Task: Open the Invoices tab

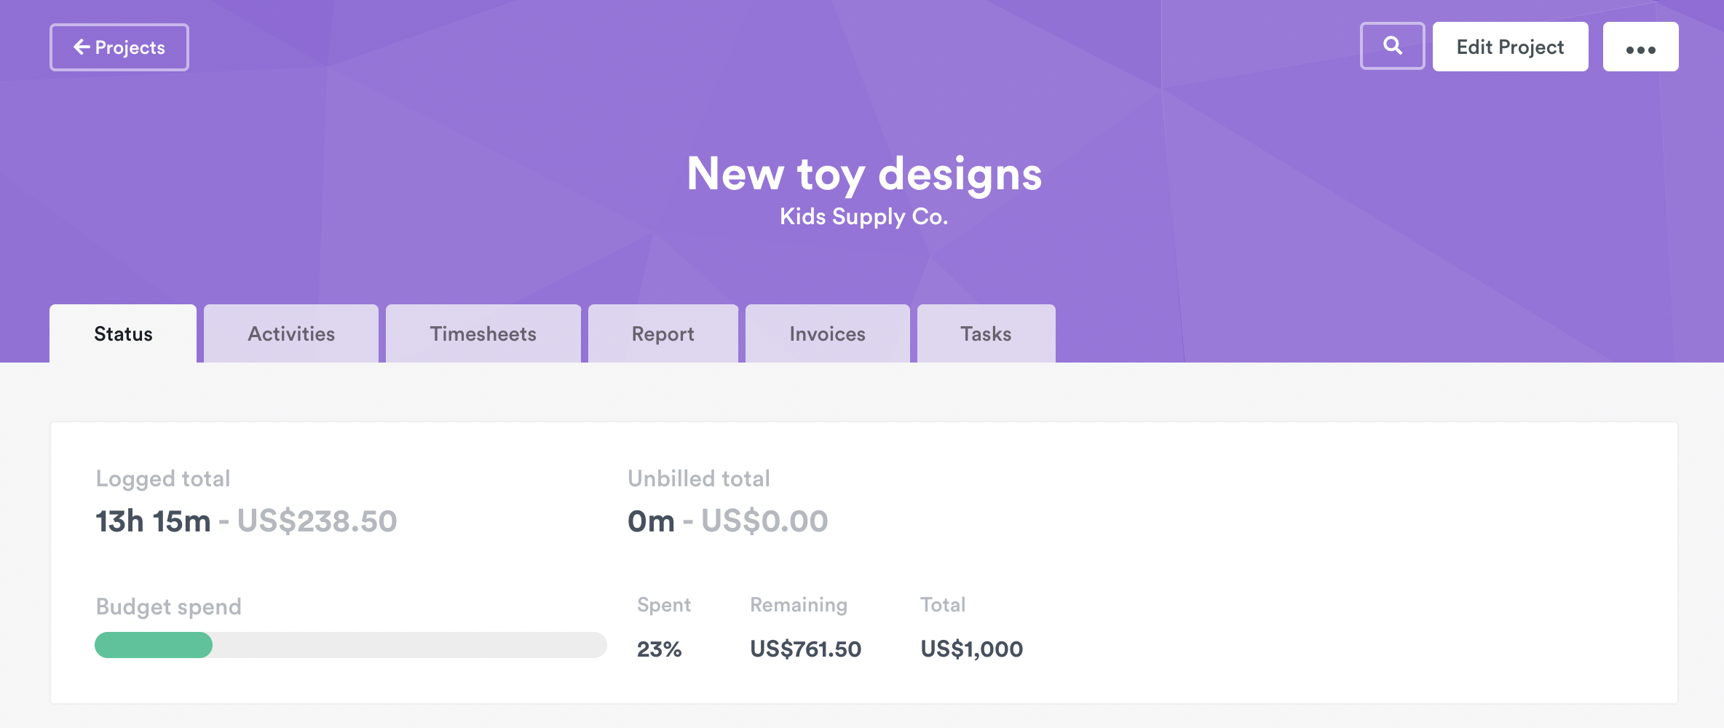Action: (x=827, y=334)
